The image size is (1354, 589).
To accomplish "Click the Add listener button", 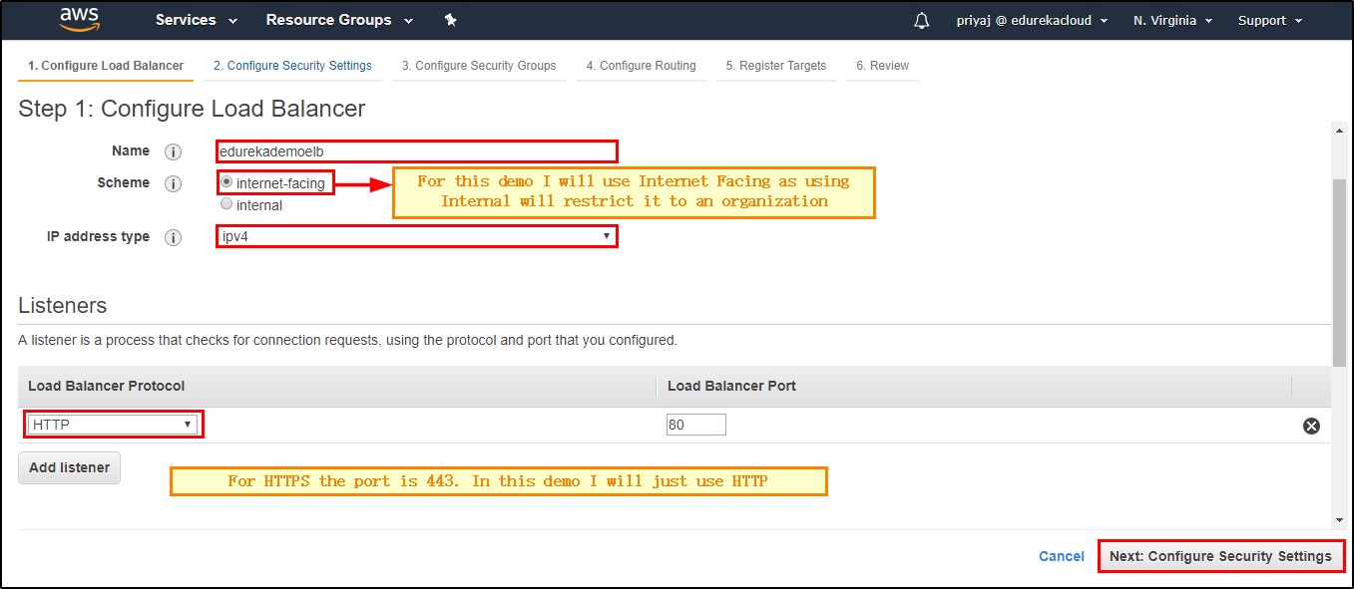I will click(68, 467).
